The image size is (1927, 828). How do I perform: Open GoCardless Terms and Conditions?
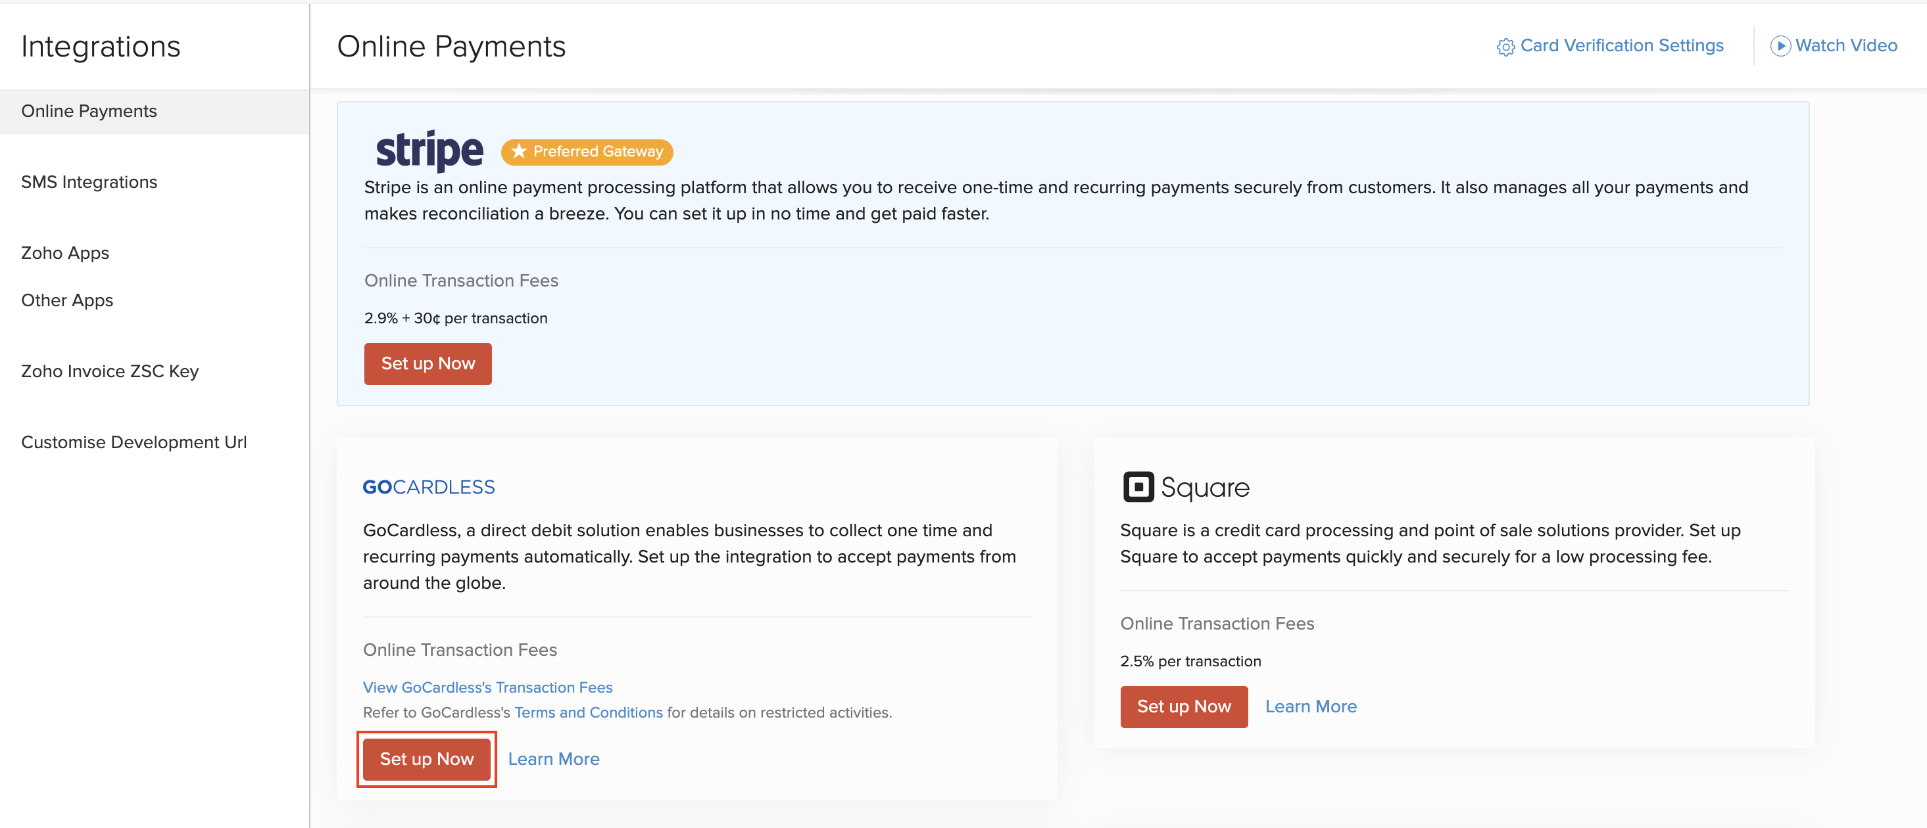[588, 712]
